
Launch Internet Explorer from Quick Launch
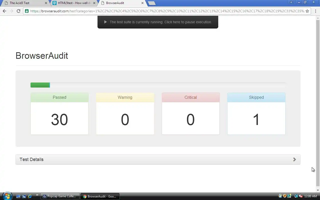click(30, 196)
